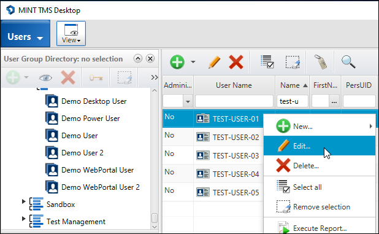This screenshot has width=379, height=234.
Task: Collapse the User Group Directory panel
Action: point(138,58)
